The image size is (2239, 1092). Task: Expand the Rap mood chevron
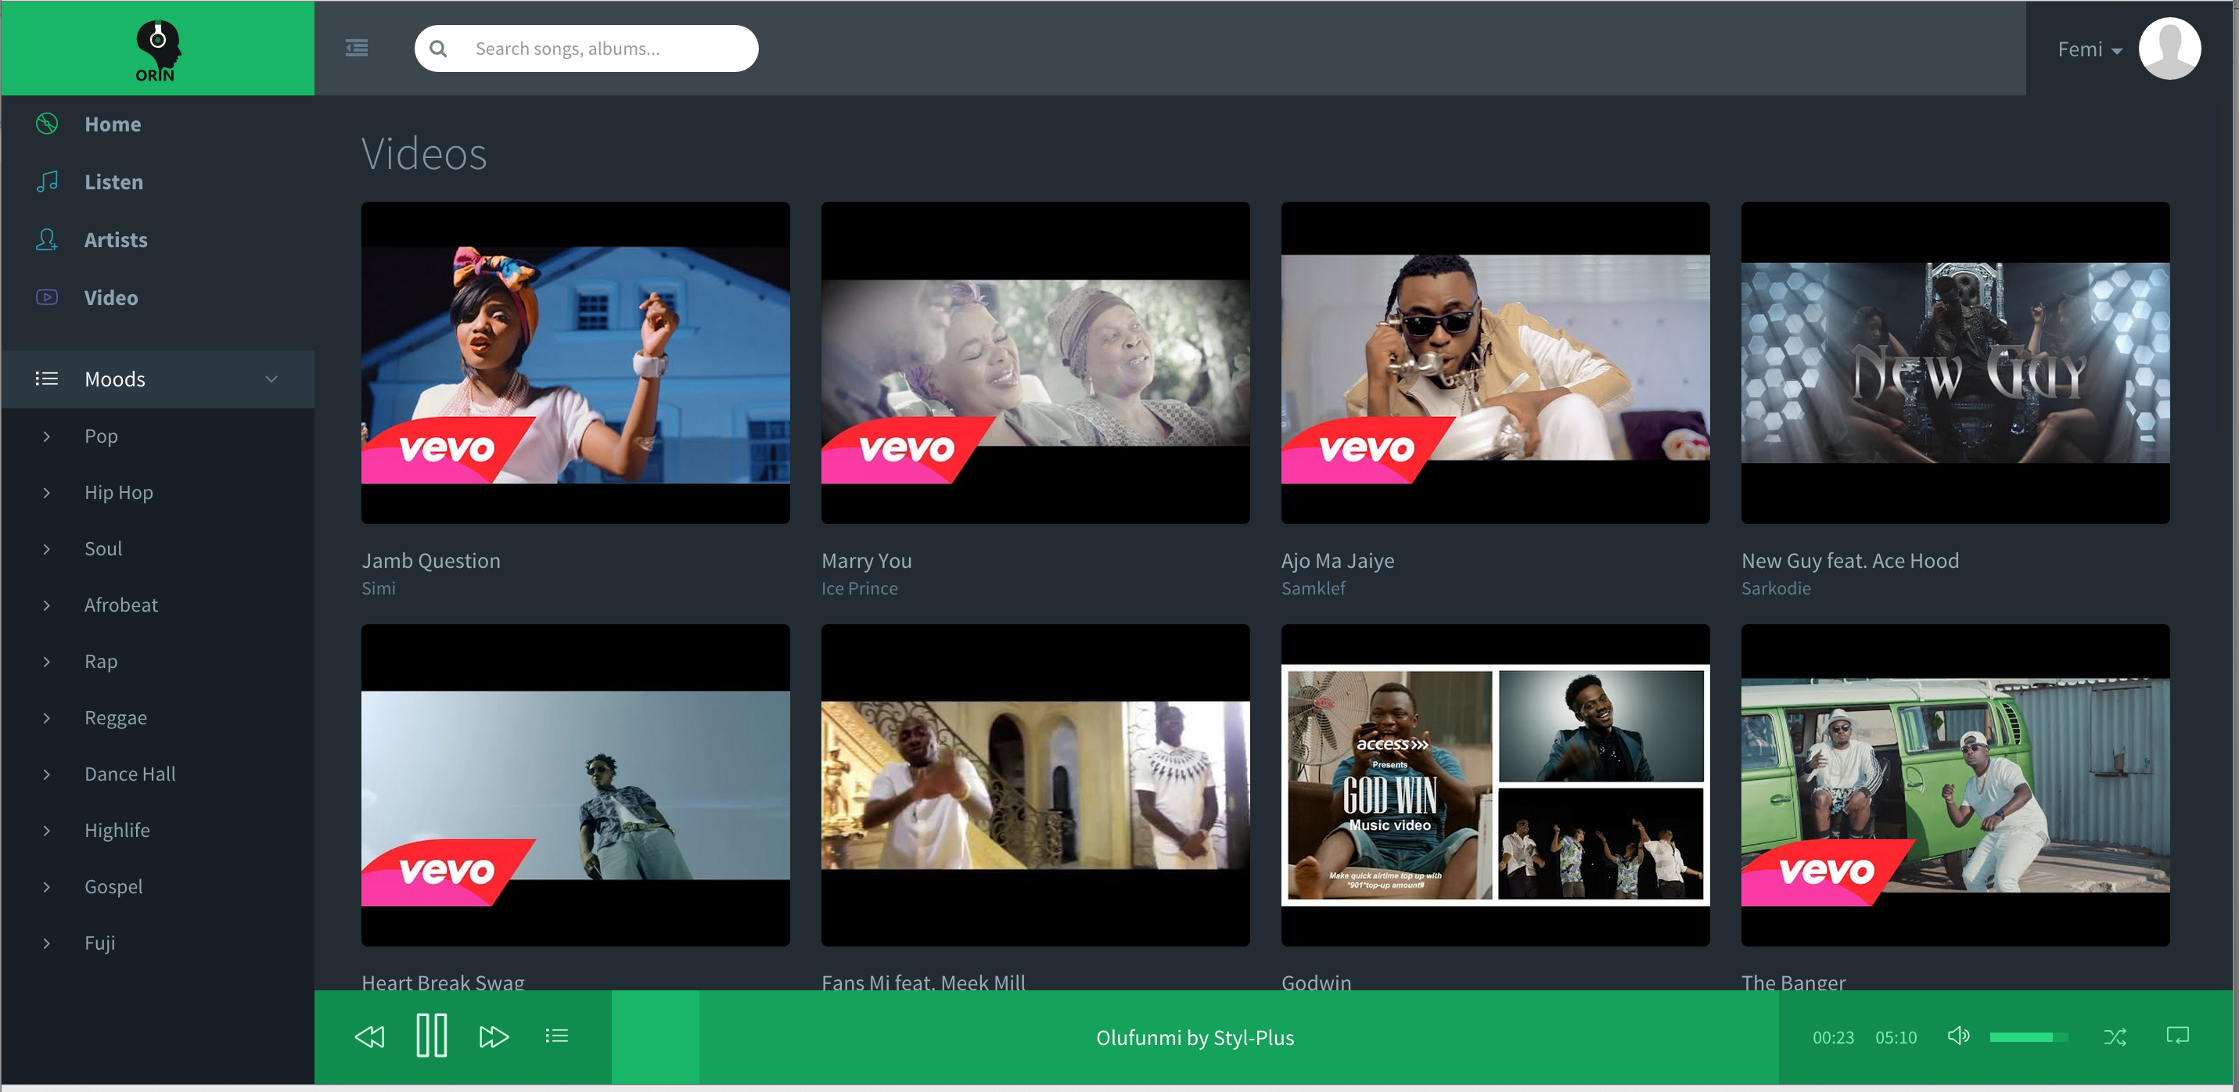[x=47, y=662]
